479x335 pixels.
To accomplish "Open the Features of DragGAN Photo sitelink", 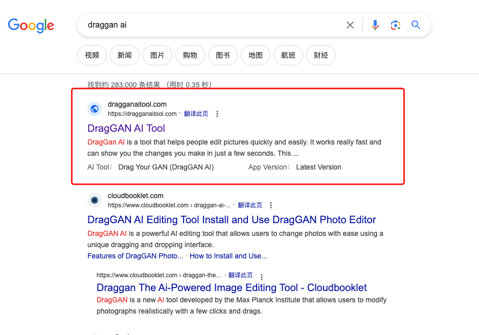I will [134, 256].
